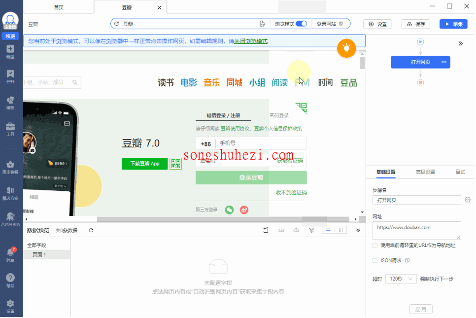Image resolution: width=476 pixels, height=318 pixels.
Task: Click the 保存 save button
Action: [416, 24]
